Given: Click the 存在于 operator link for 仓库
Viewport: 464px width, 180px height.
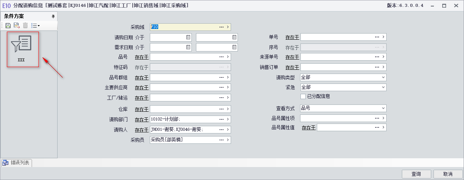Looking at the screenshot, I should (141, 109).
